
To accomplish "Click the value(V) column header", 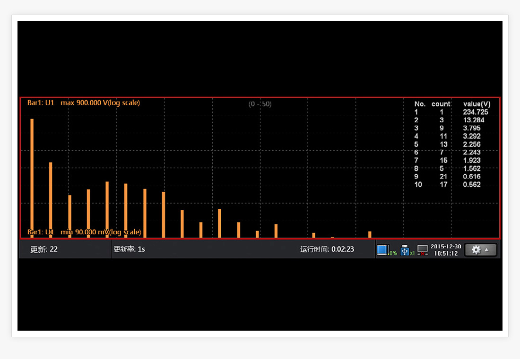I will [477, 104].
